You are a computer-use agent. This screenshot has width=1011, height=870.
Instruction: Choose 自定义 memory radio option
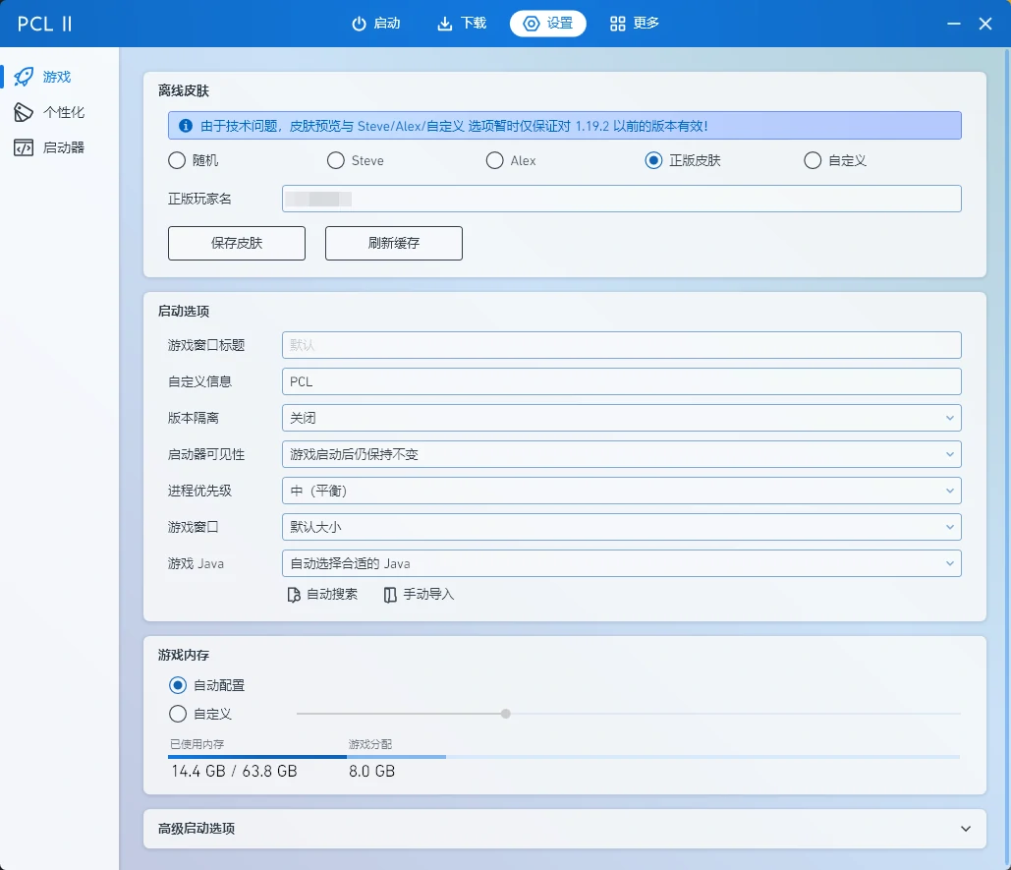tap(178, 715)
